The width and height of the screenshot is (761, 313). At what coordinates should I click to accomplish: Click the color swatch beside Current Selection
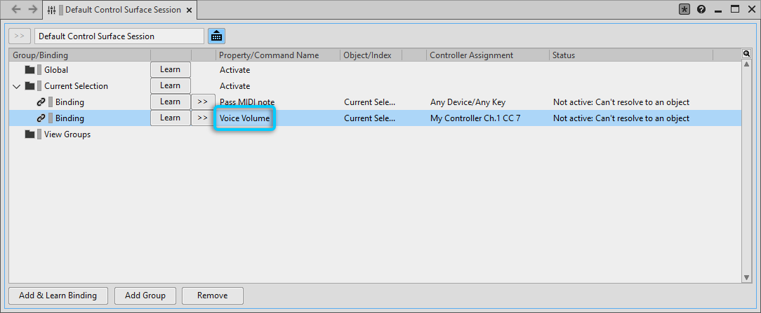pos(39,86)
